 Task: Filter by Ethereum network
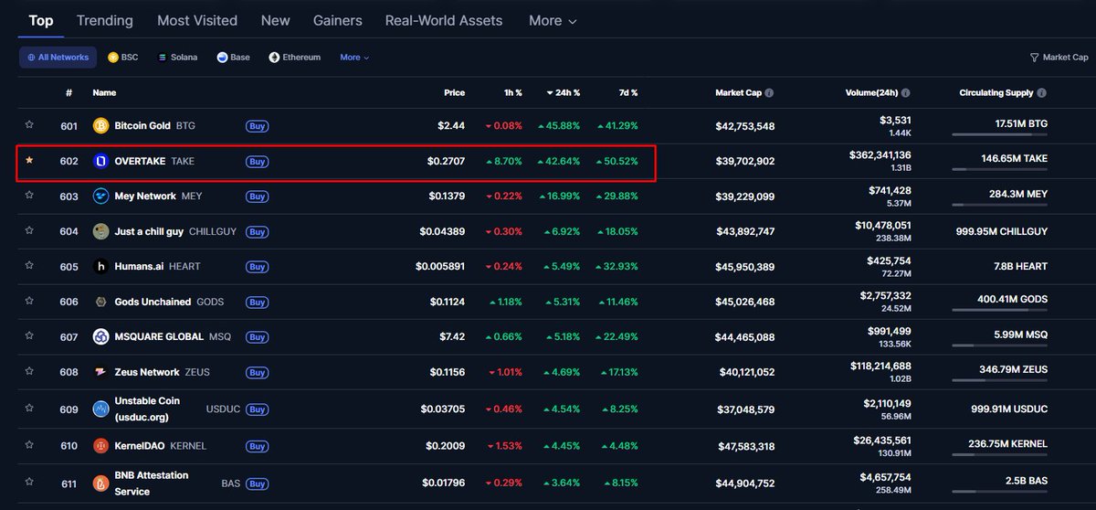295,58
